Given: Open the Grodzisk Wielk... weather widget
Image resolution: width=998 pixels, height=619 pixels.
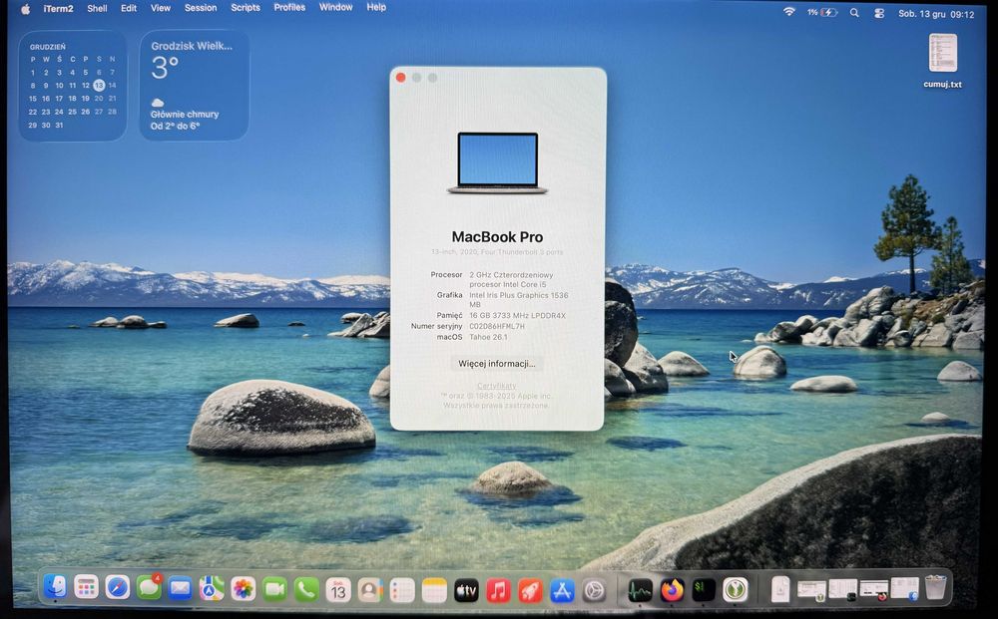Looking at the screenshot, I should (x=195, y=85).
